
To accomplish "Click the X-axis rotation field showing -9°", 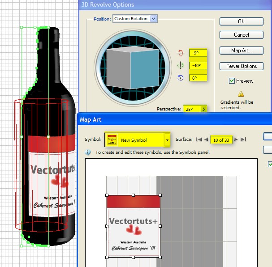I will [x=198, y=53].
